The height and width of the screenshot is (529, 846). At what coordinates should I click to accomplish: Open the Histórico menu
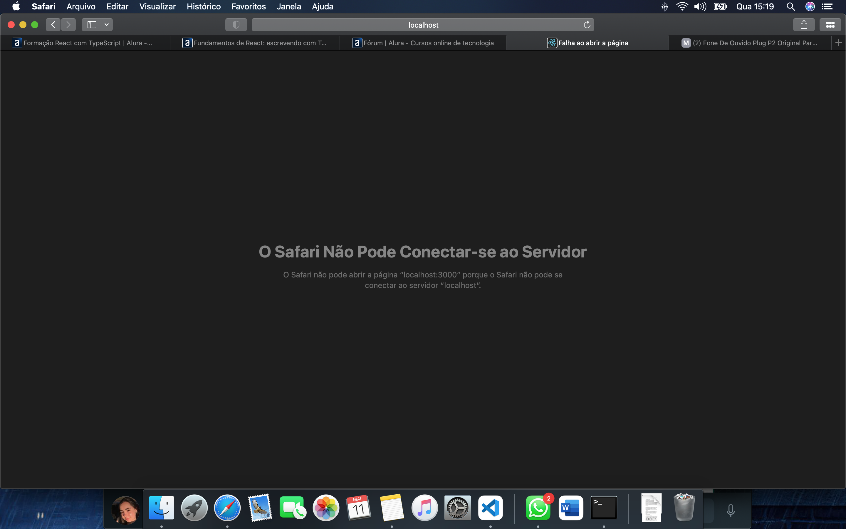204,6
